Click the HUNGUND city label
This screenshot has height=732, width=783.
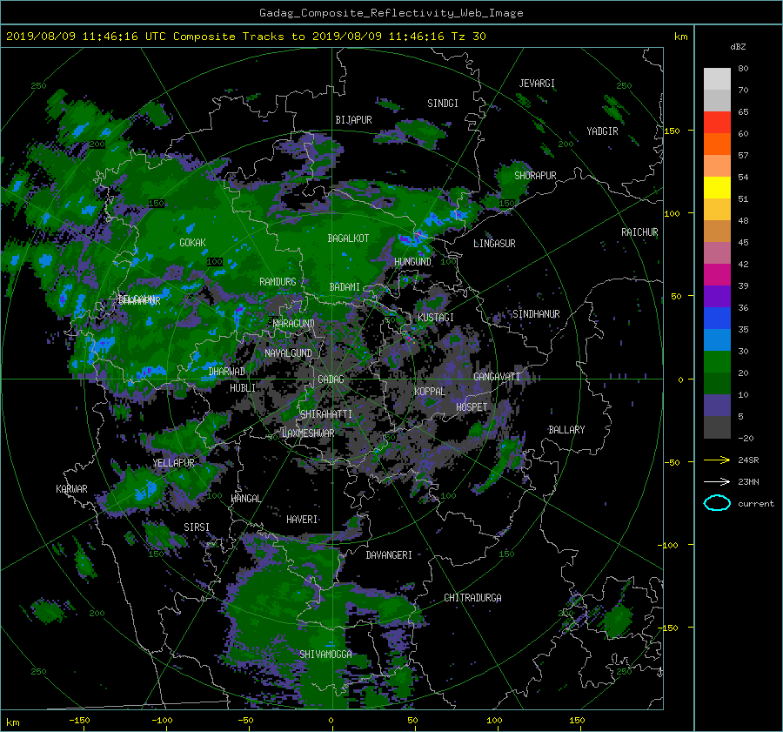(412, 262)
